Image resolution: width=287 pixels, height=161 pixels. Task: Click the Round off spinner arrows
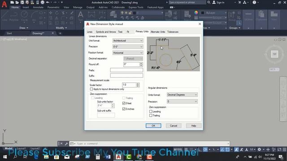point(141,64)
